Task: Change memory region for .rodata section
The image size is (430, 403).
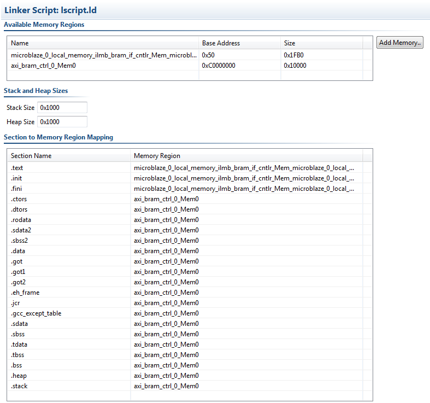Action: (x=166, y=220)
